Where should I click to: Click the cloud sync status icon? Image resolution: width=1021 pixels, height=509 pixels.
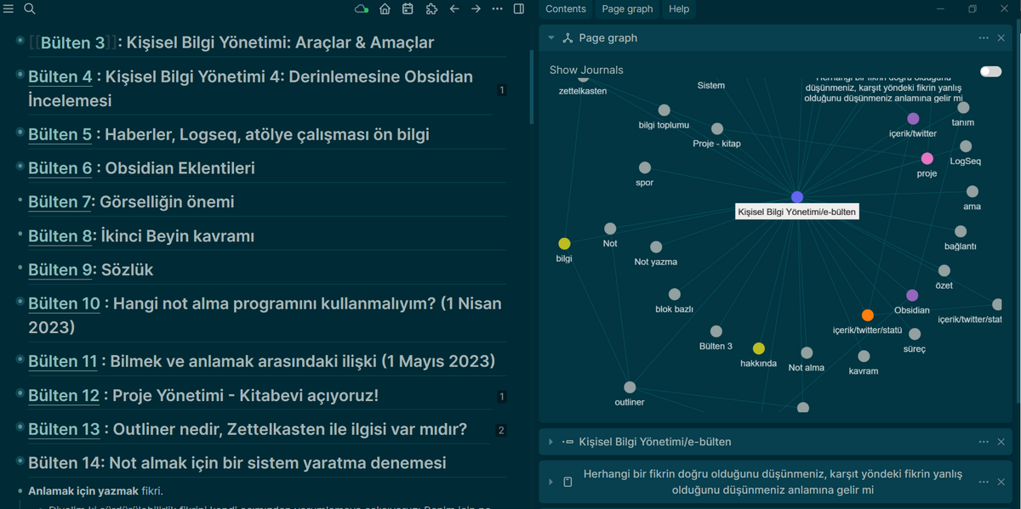(x=362, y=8)
